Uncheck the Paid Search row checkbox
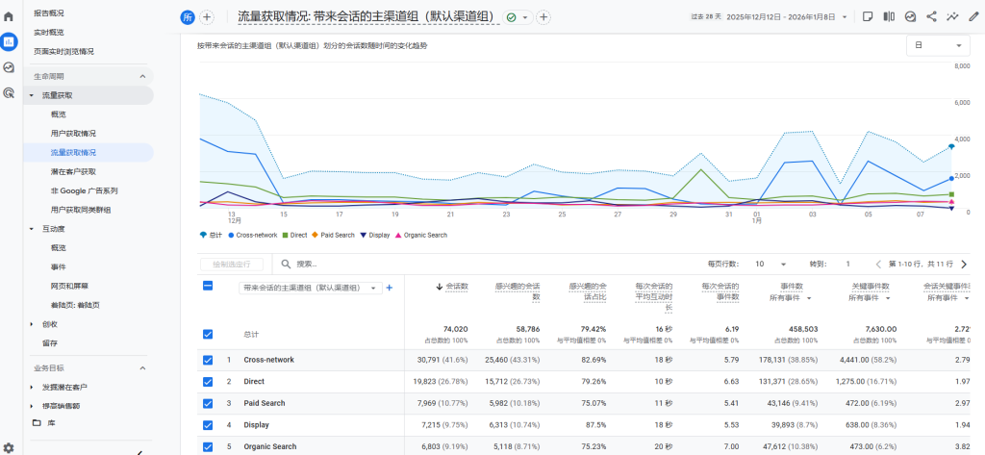 [208, 403]
